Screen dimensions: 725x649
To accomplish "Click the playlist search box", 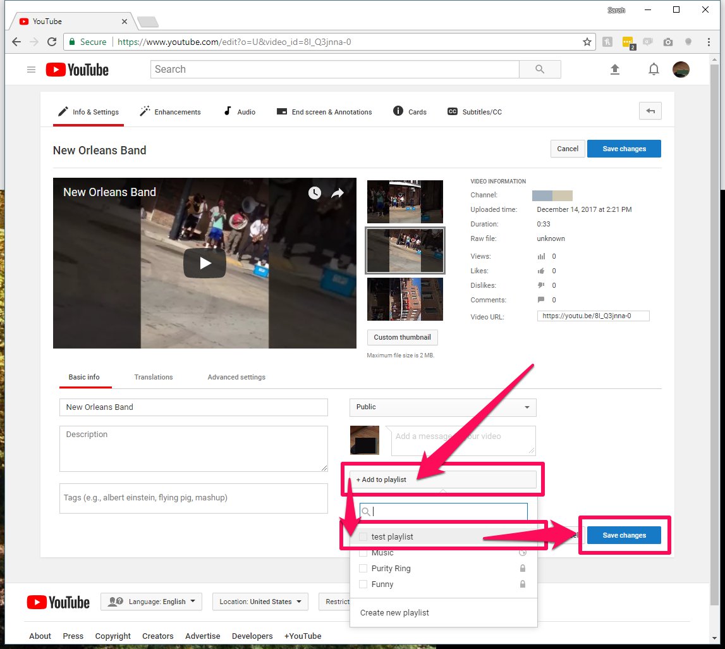I will click(444, 511).
